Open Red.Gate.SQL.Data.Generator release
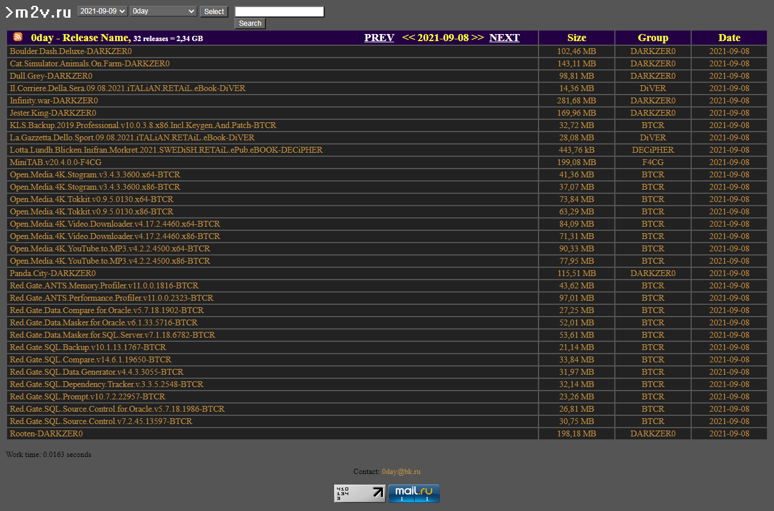 pos(96,372)
